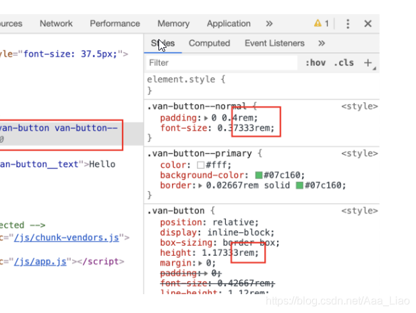Open the Network panel tab
This screenshot has height=313, width=416.
[56, 24]
